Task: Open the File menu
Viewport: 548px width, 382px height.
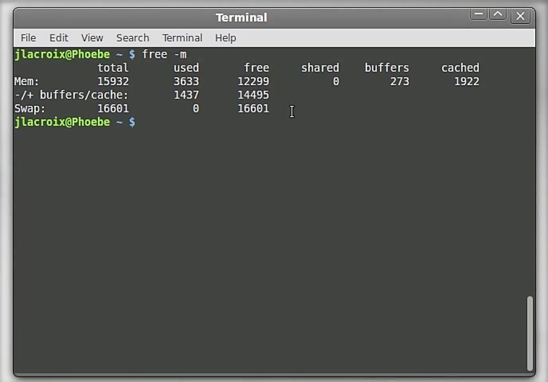Action: (28, 38)
